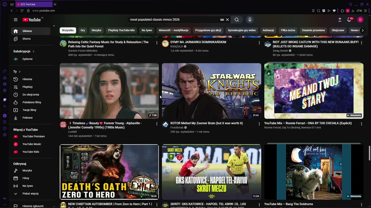The image size is (371, 208).
Task: Open the YouTube upload/create button
Action: pyautogui.click(x=340, y=20)
